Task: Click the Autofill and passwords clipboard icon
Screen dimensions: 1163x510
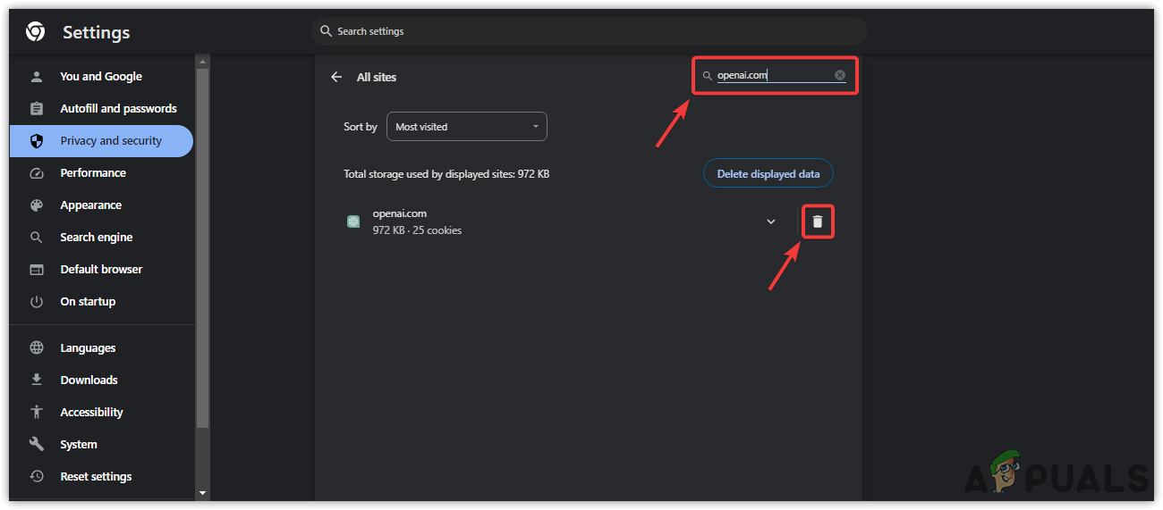Action: tap(37, 109)
